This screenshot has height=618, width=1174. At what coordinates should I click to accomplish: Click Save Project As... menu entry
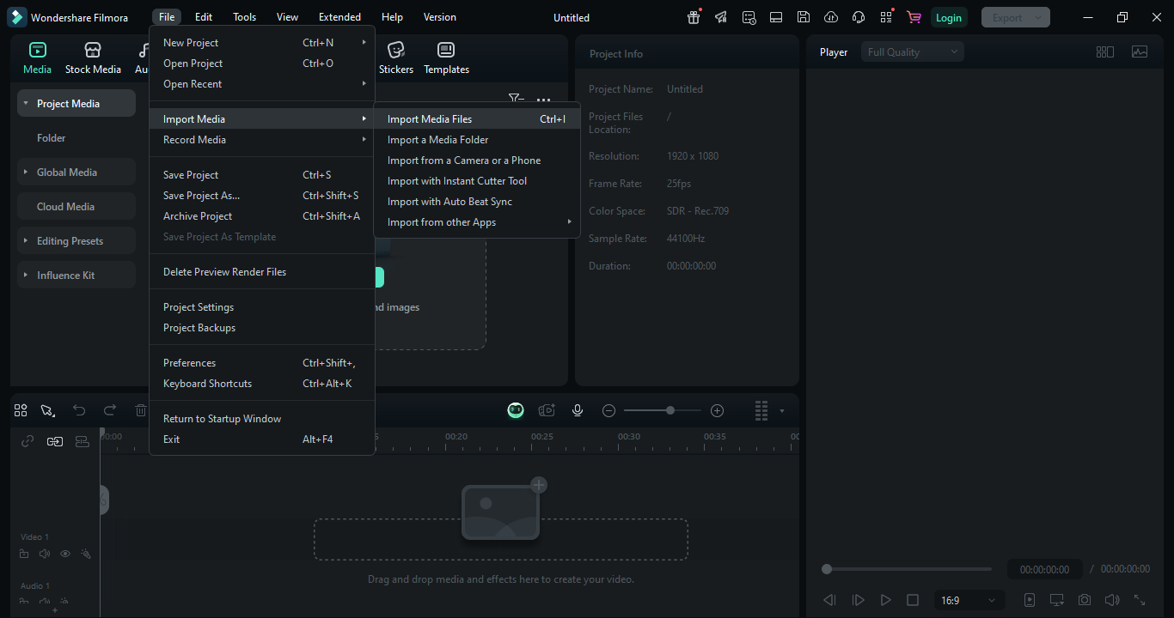tap(262, 195)
